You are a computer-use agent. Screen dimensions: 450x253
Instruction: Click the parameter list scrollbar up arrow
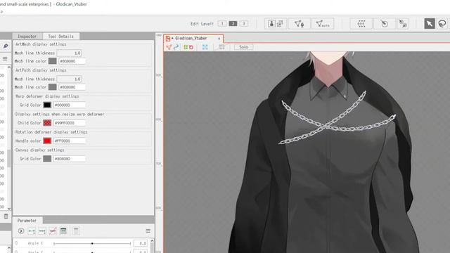pos(152,241)
